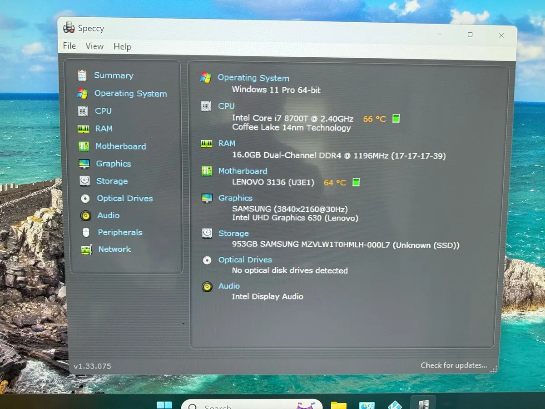
Task: Click the Storage drive icon in summary pane
Action: (x=207, y=234)
